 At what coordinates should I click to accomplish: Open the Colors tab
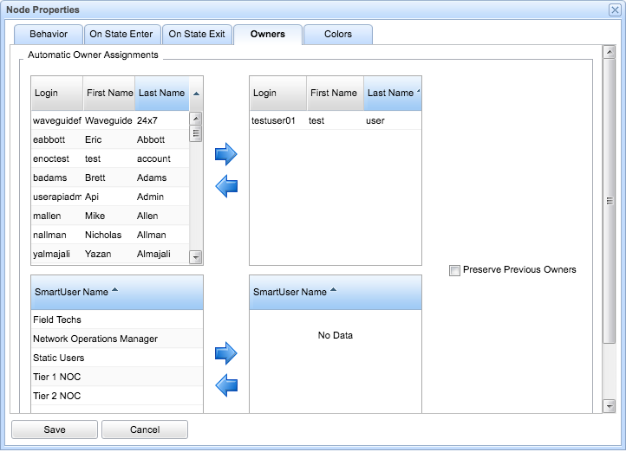point(338,35)
